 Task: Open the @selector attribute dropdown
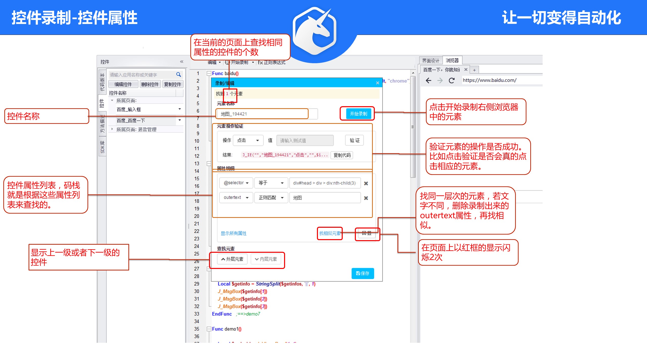236,183
